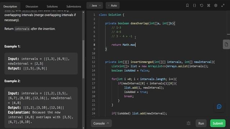The width and height of the screenshot is (230, 129).
Task: Click the 'Example 2:' heading
Action: (12, 81)
